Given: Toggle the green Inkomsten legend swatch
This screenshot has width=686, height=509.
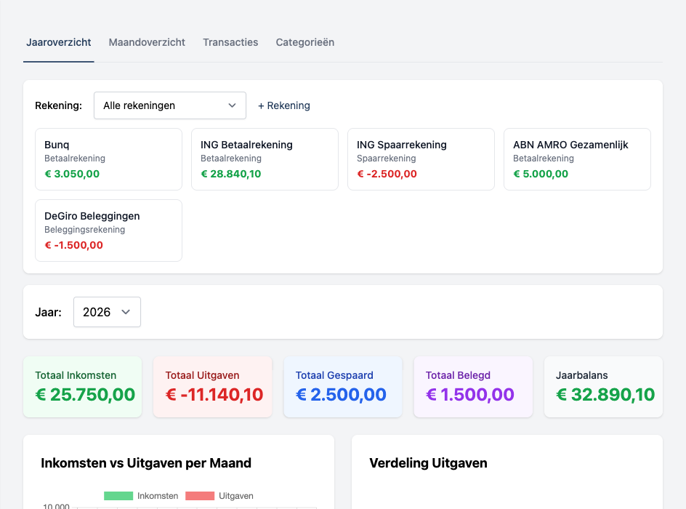Looking at the screenshot, I should (x=118, y=496).
